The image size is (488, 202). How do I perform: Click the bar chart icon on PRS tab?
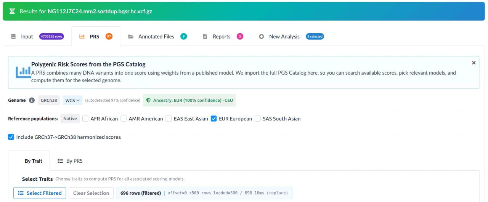pyautogui.click(x=82, y=37)
